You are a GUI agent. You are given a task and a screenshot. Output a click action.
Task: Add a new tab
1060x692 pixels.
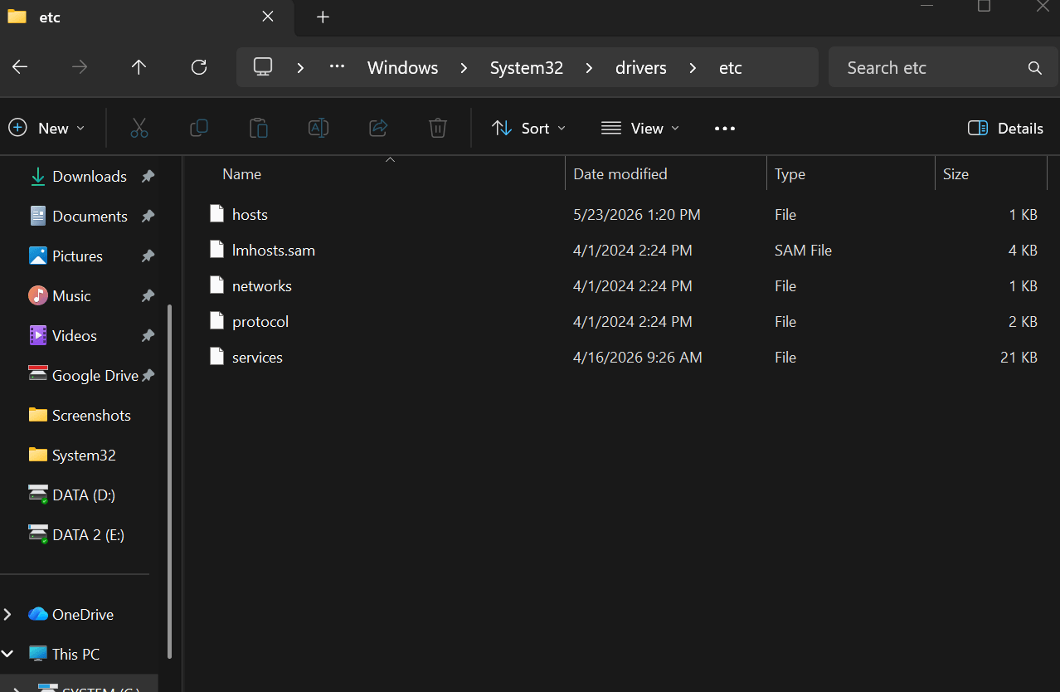(323, 17)
